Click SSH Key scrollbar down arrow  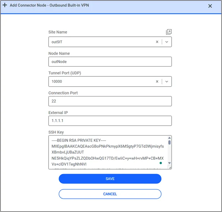[x=169, y=163]
